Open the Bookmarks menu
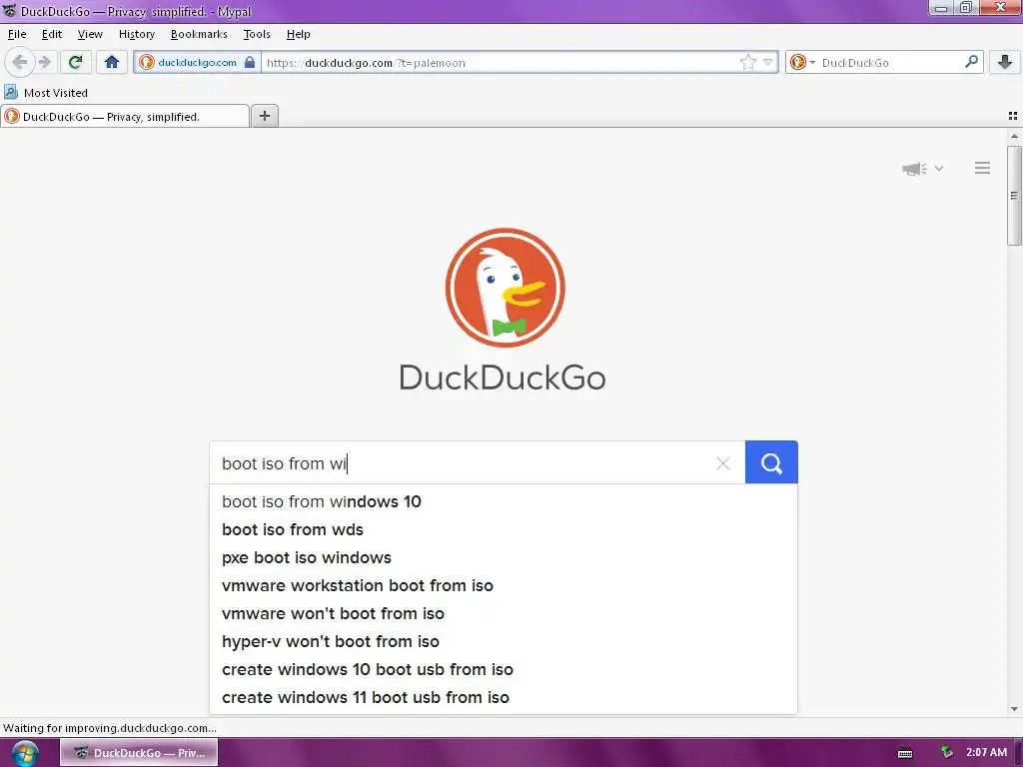 [x=199, y=34]
